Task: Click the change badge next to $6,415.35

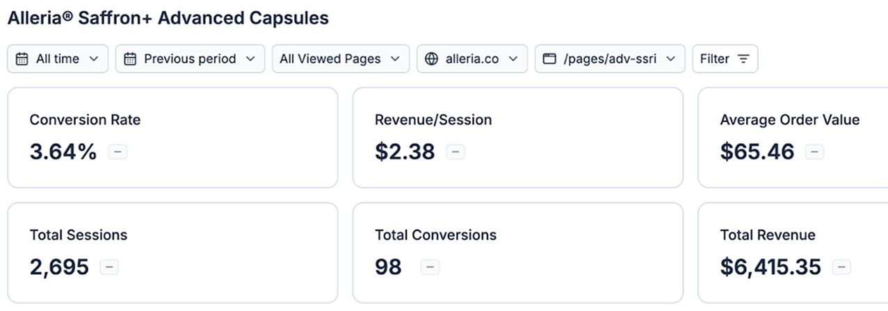Action: point(841,267)
